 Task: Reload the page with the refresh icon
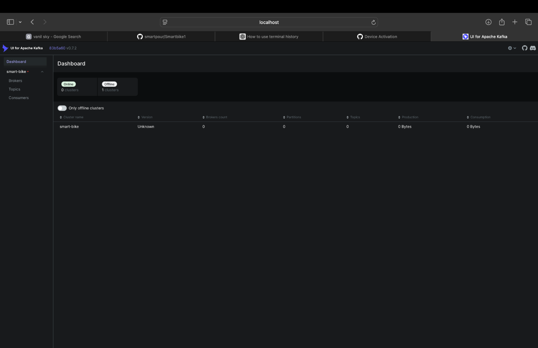coord(374,22)
